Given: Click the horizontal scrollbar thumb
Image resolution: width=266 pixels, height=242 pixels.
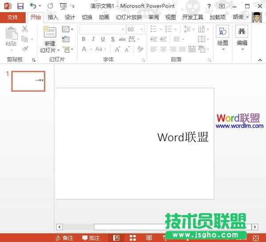Looking at the screenshot, I should coord(172,227).
